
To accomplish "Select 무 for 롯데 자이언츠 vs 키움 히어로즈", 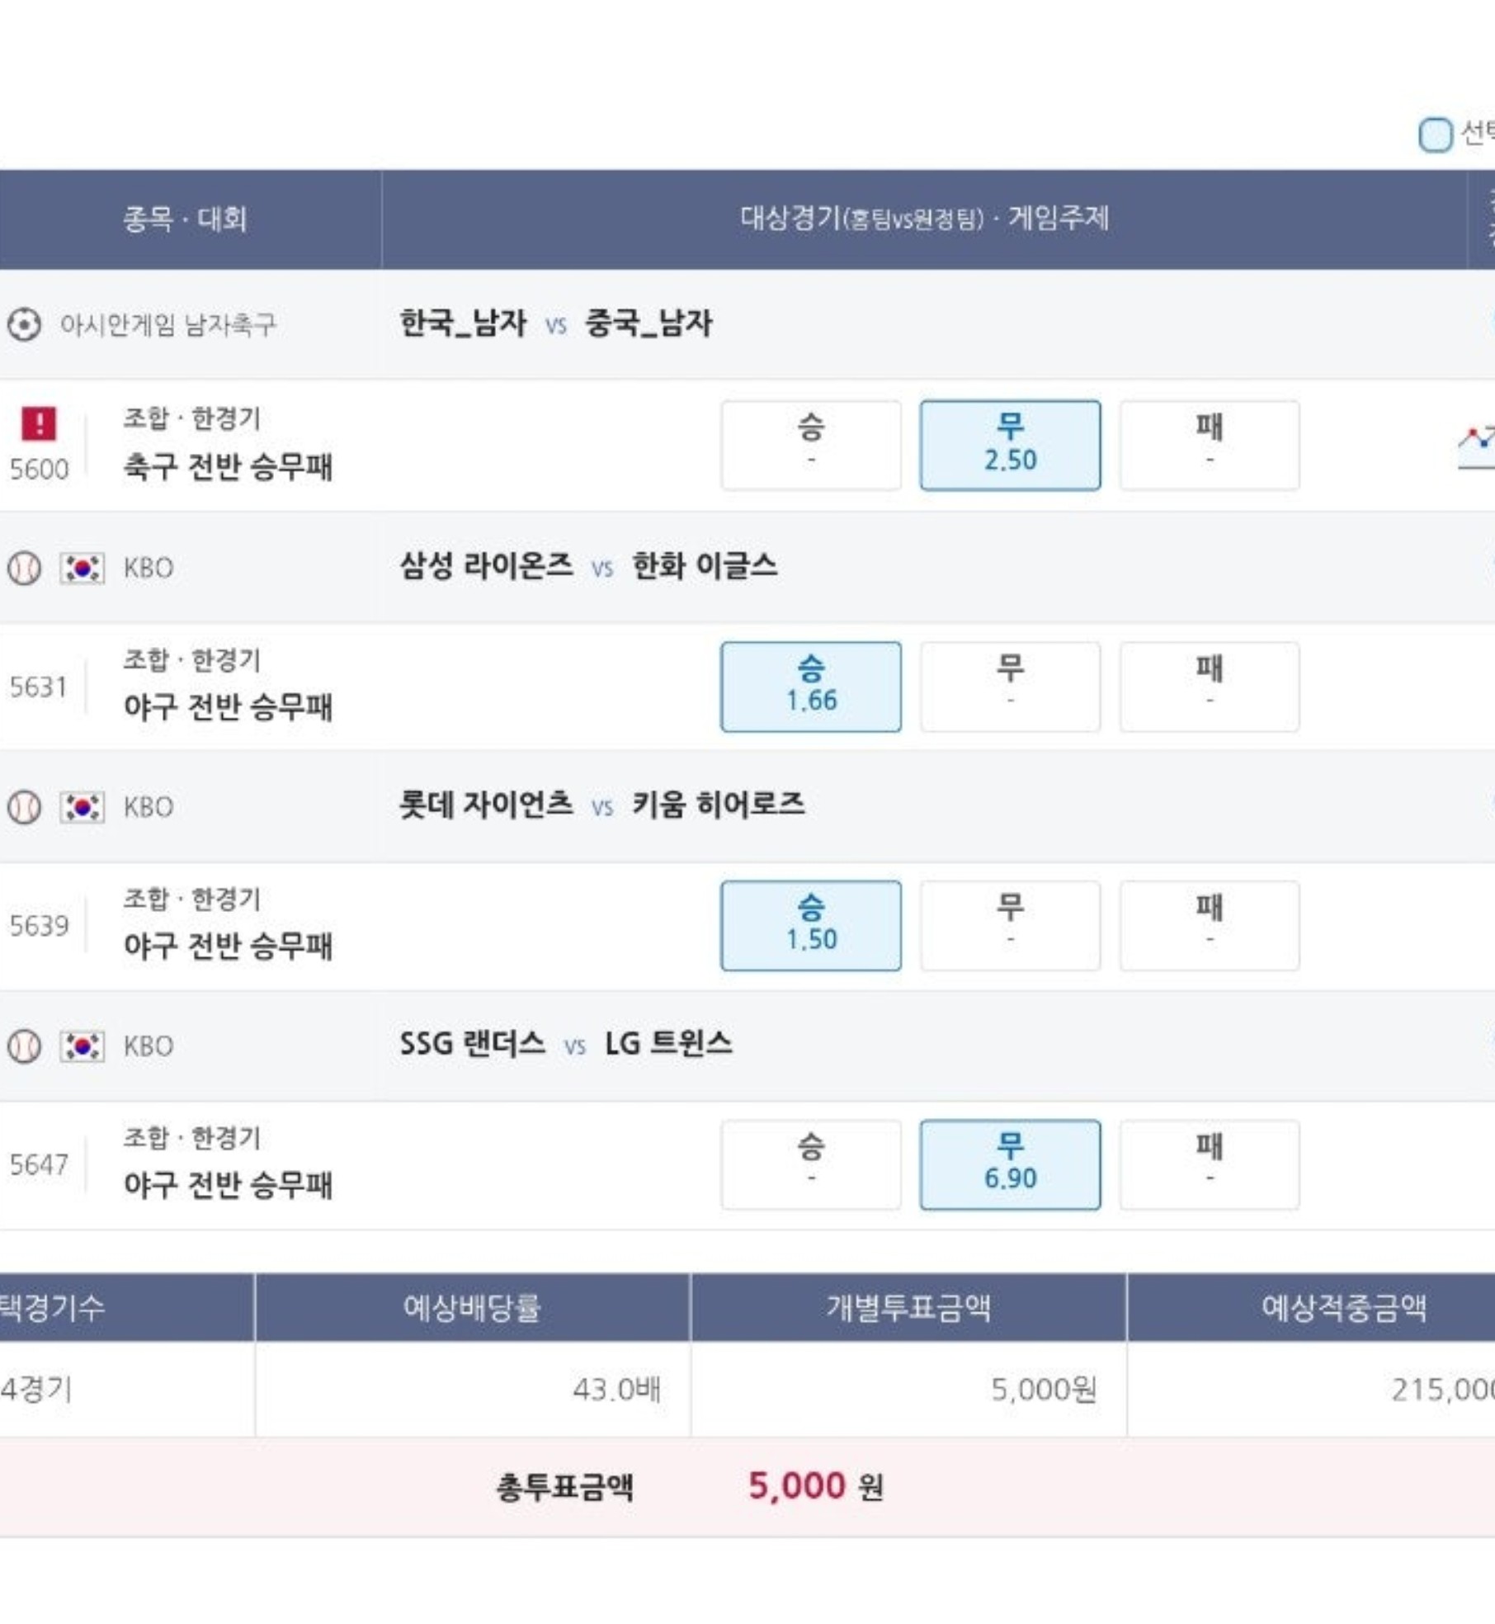I will tap(1010, 925).
